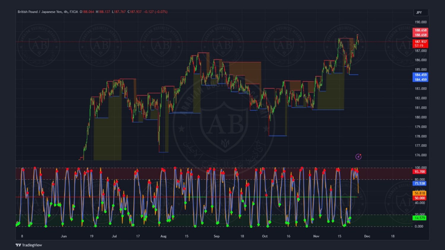Click the Dec label on time axis
Viewport: 445px width, 250px height.
pos(367,236)
